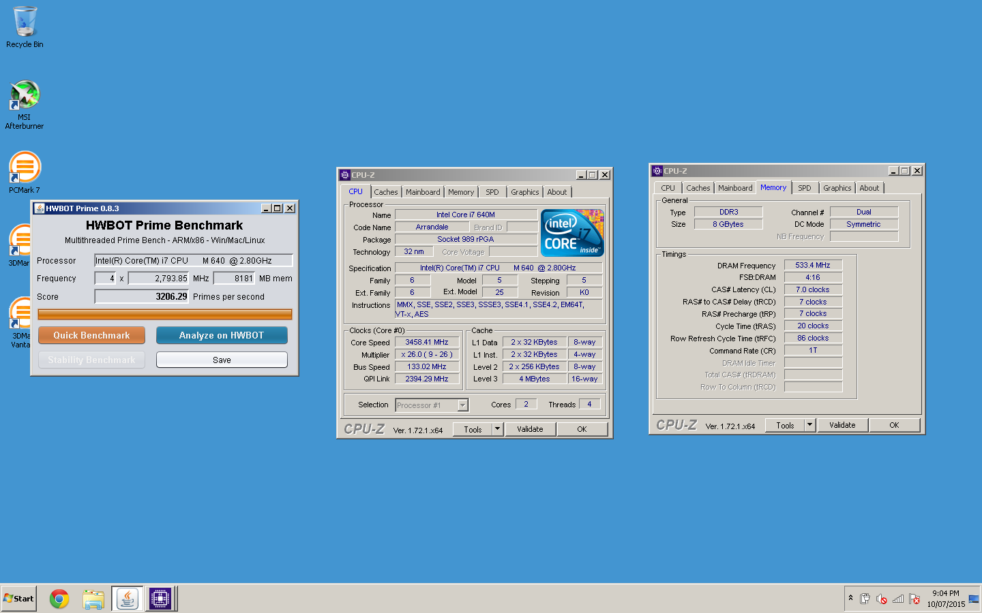Click the Intel Core i7 logo
982x613 pixels.
coord(572,233)
